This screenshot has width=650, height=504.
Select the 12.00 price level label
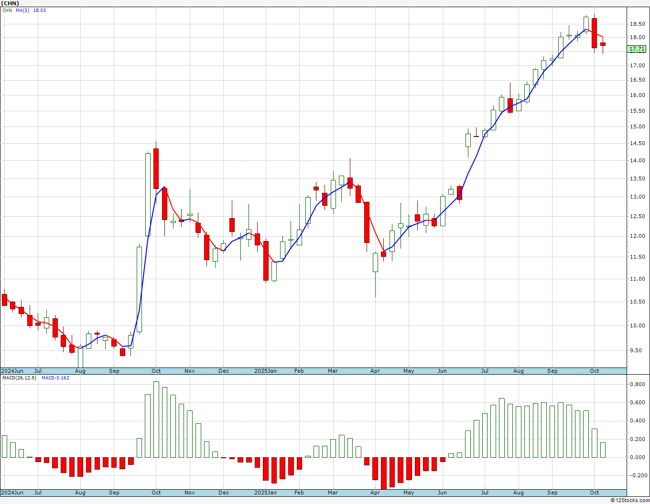[x=637, y=236]
